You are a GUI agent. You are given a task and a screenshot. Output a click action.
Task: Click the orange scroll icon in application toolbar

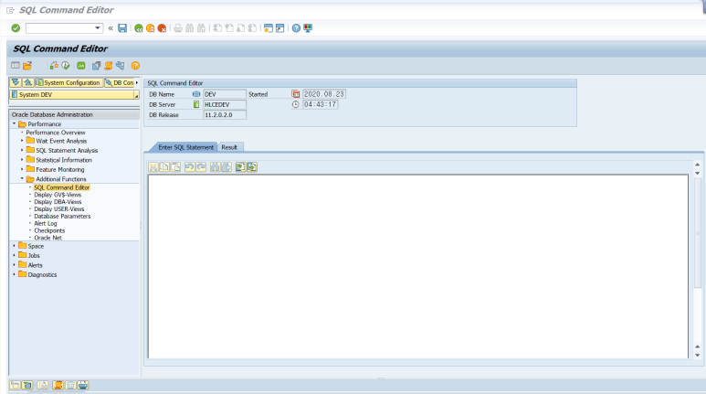pos(108,66)
